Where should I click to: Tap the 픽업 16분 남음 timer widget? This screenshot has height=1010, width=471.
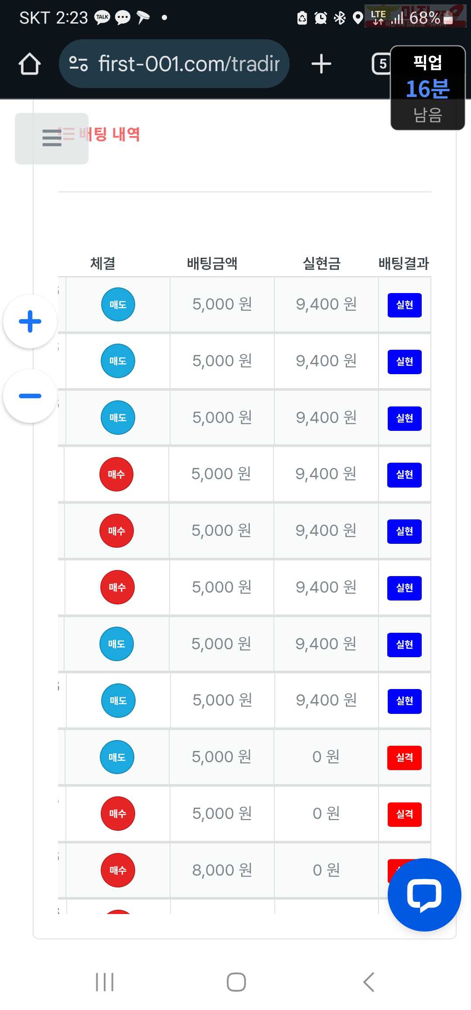click(x=428, y=88)
